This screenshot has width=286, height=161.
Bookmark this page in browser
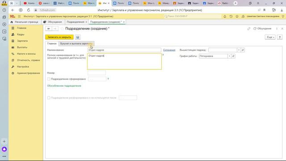(x=264, y=10)
